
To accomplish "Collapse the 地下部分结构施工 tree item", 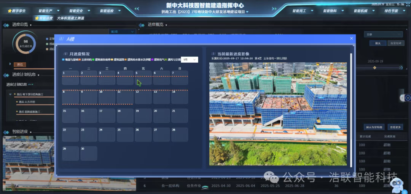I will 10,94.
